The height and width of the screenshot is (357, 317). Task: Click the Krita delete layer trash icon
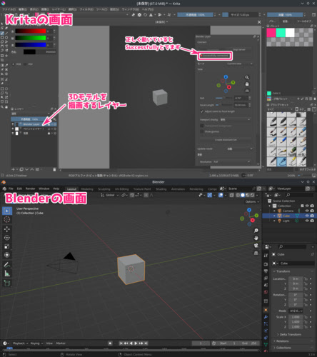[x=54, y=169]
